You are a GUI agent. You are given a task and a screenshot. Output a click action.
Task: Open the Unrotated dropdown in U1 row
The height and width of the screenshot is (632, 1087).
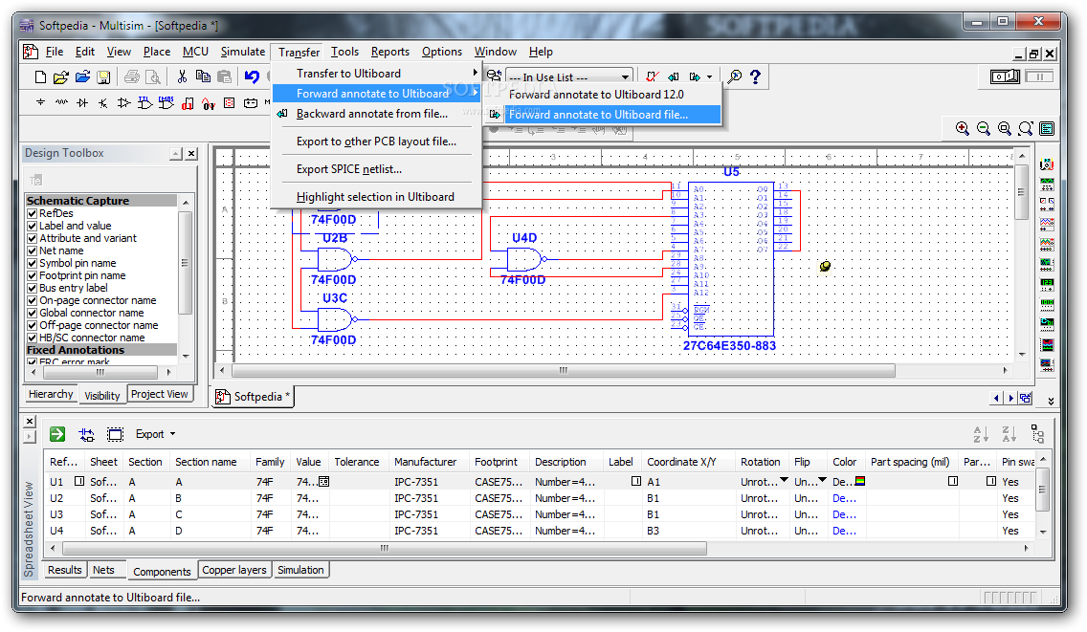click(x=784, y=480)
